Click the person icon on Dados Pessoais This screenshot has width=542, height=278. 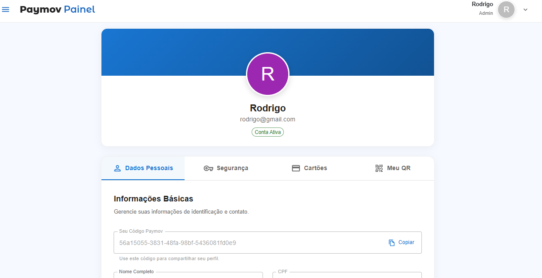click(117, 168)
